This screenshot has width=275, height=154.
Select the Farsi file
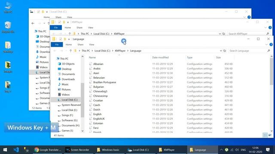point(96,128)
